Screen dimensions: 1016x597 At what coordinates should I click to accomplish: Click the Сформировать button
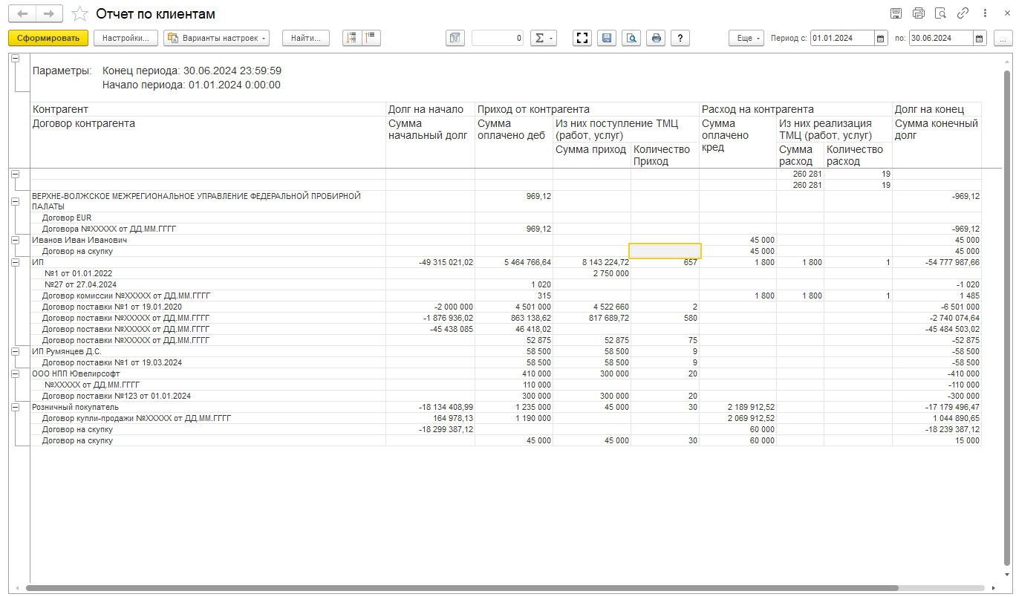pyautogui.click(x=48, y=38)
